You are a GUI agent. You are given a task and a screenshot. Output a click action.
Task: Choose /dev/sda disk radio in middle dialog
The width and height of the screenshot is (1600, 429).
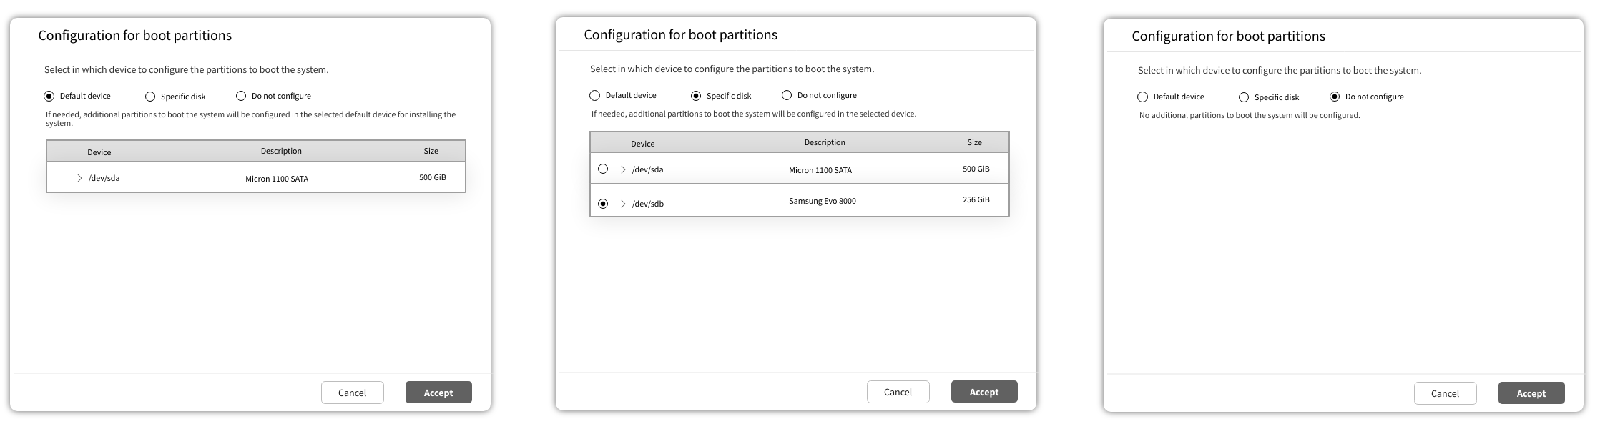coord(603,169)
